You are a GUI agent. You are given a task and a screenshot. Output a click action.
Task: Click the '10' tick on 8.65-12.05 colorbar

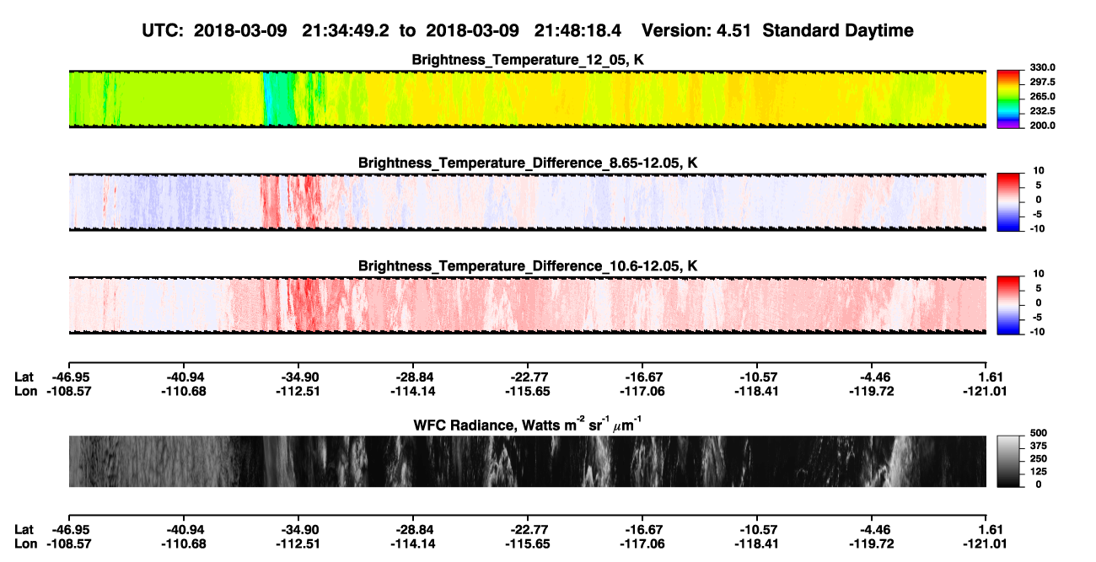click(x=1040, y=170)
